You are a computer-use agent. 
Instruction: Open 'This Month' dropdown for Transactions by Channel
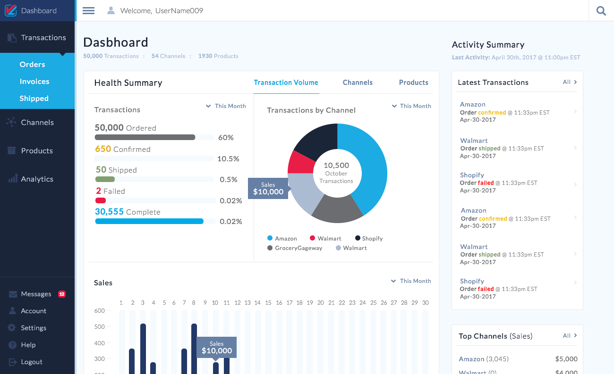pyautogui.click(x=411, y=106)
